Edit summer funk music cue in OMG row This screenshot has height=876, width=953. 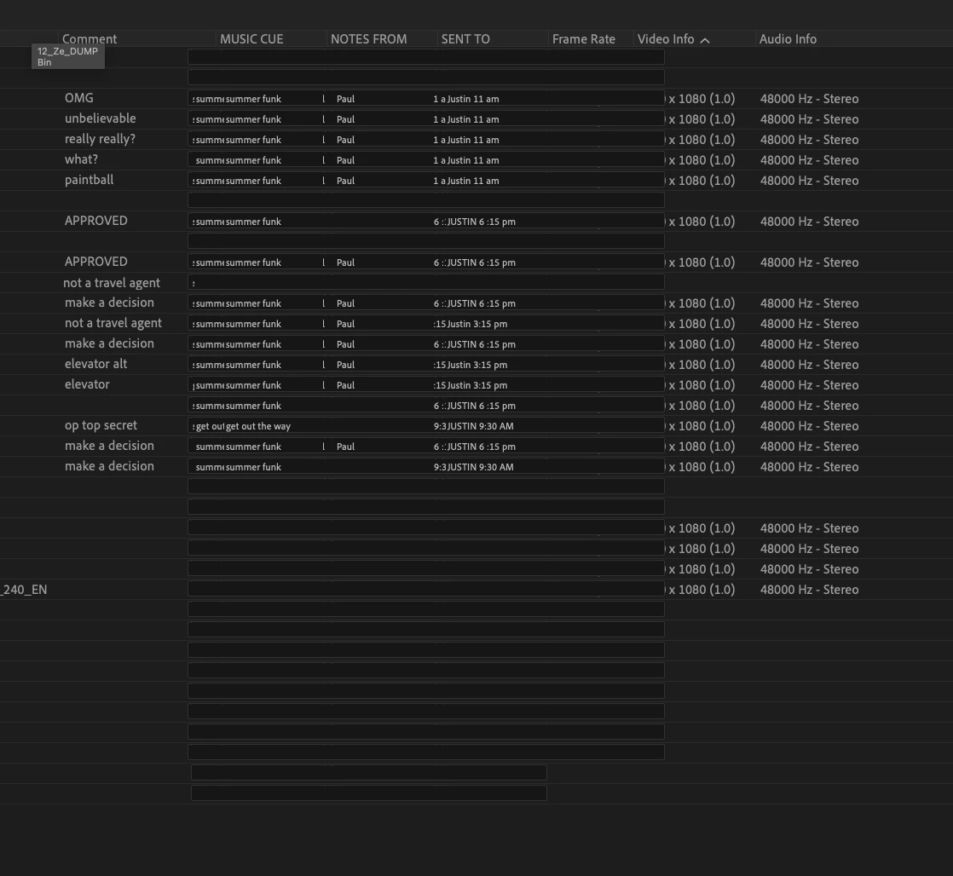point(253,99)
